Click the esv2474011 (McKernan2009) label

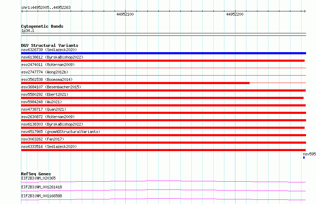pyautogui.click(x=48, y=65)
